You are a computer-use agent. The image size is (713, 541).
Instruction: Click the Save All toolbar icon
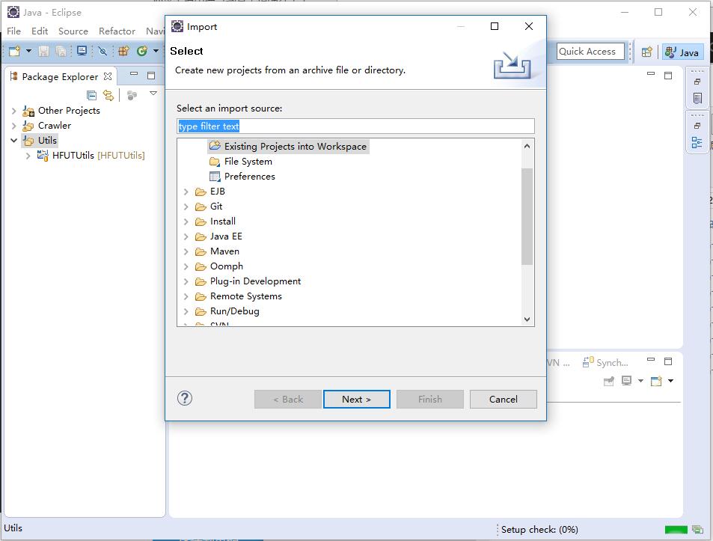[61, 51]
